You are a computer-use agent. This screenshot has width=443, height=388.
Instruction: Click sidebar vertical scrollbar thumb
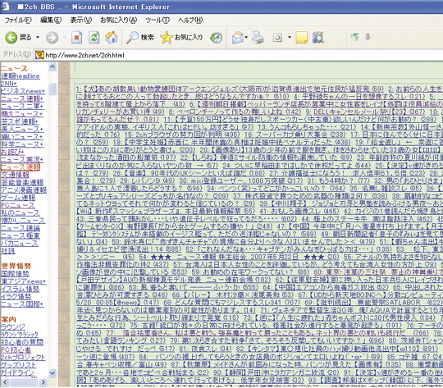pyautogui.click(x=53, y=89)
